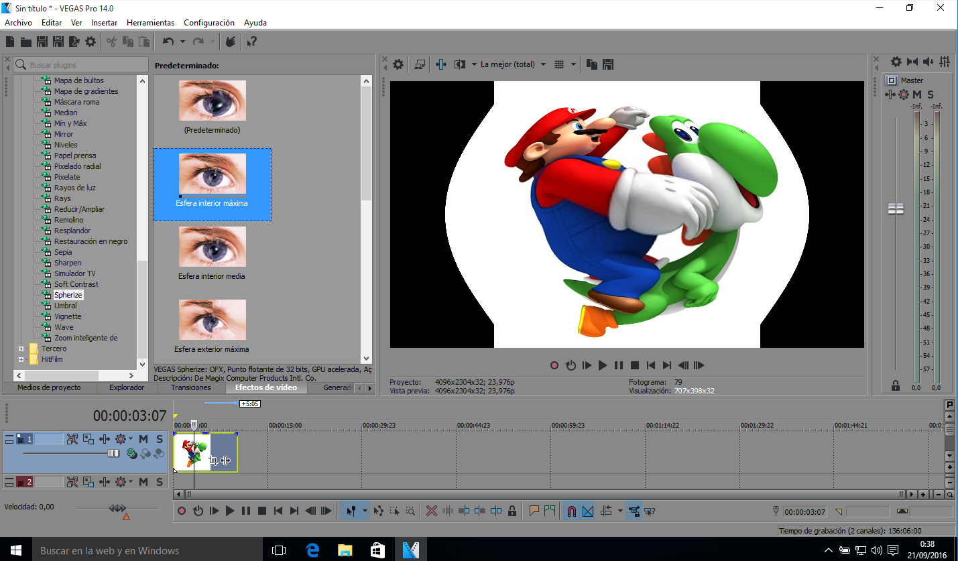Toggle snapping magnet icon

point(571,511)
